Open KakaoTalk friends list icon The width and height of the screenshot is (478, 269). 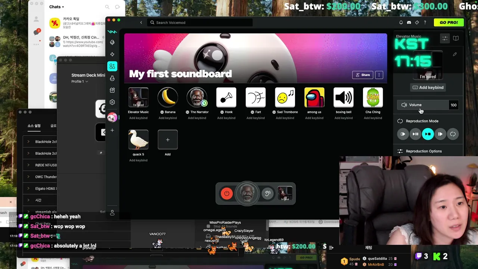pos(36,19)
